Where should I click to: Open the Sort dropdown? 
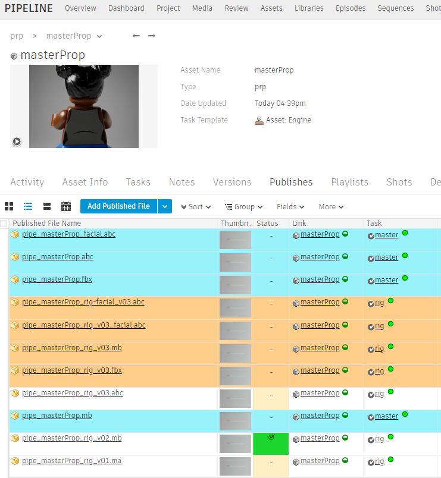(195, 207)
